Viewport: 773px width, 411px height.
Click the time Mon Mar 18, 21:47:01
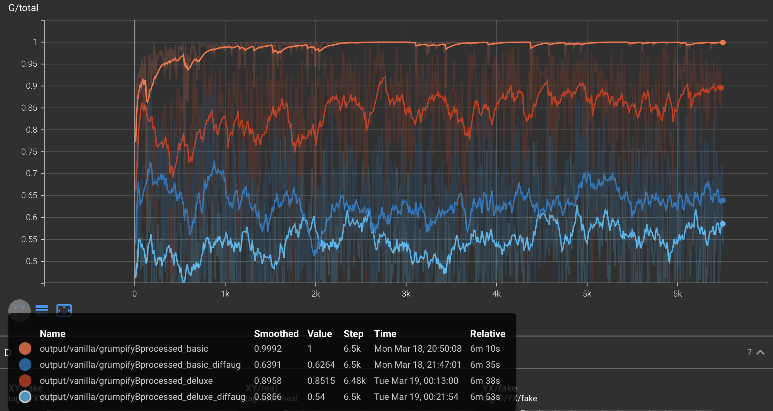click(418, 365)
